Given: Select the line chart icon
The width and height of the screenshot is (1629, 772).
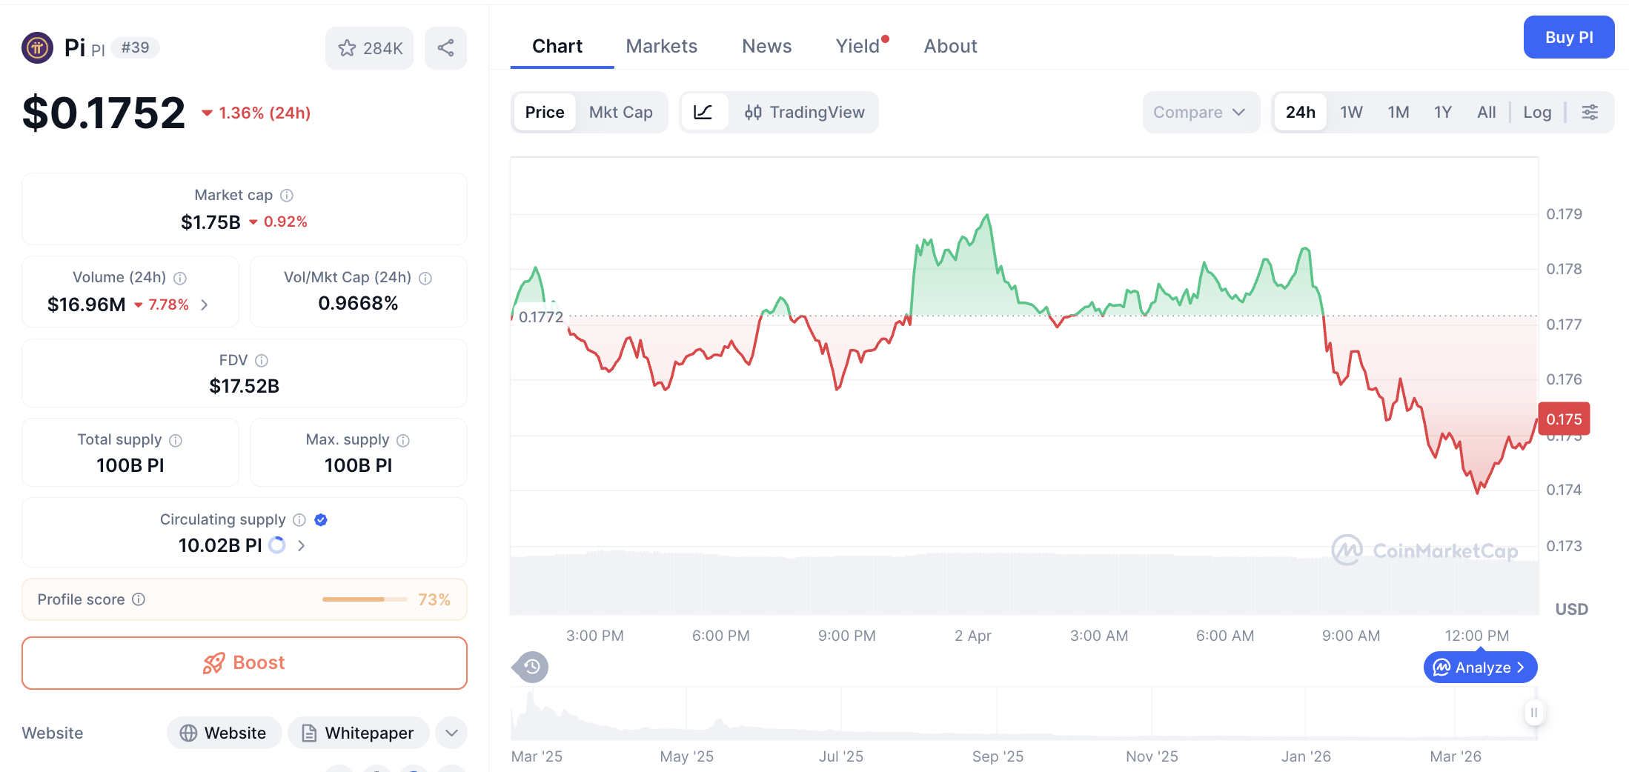Looking at the screenshot, I should (703, 112).
